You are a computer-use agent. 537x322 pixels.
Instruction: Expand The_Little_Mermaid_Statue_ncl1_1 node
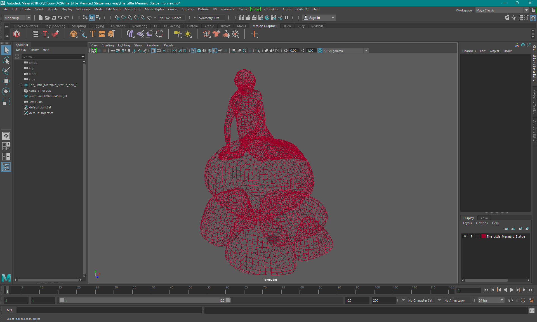click(21, 85)
